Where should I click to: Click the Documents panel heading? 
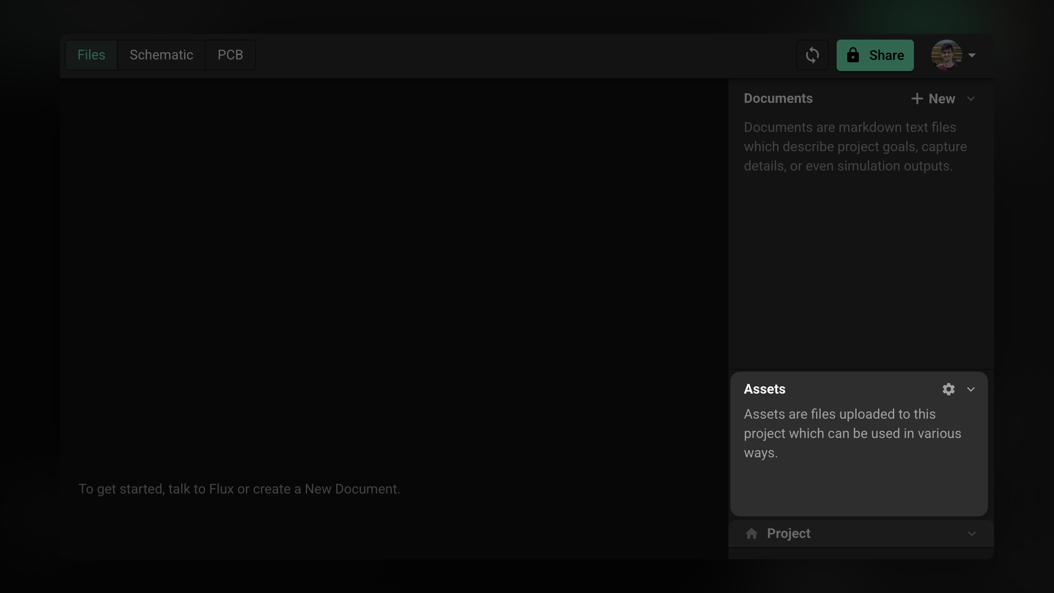pos(778,99)
